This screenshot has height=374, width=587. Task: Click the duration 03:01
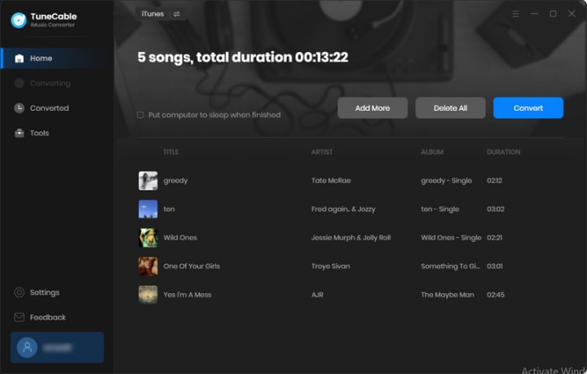[495, 266]
